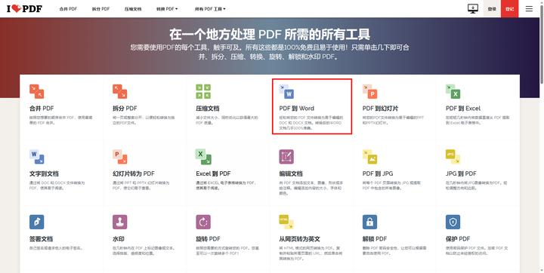
Task: Click the 登录 login button
Action: pos(492,8)
